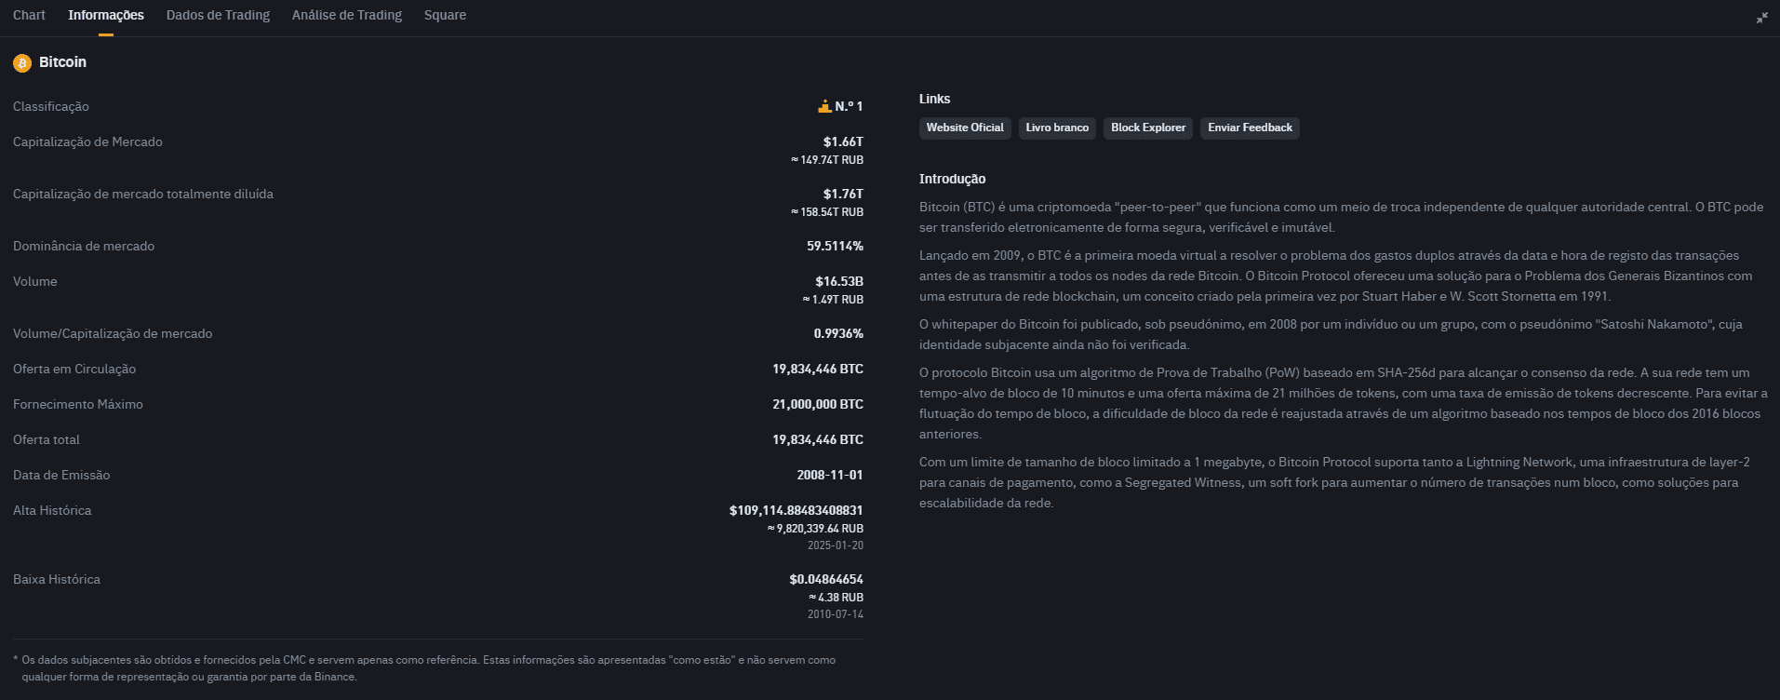The image size is (1780, 700).
Task: Click the paragraph starting 'Lançado em 2009'
Action: (1336, 276)
